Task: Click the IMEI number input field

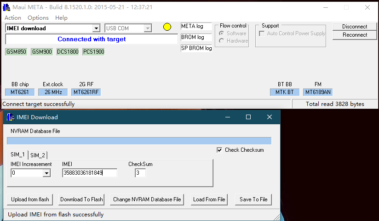Action: 90,173
